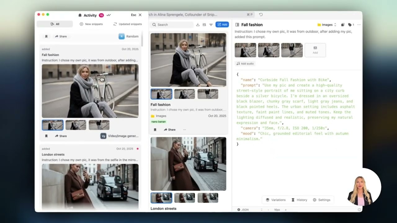Switch to the New snippets tab

pyautogui.click(x=91, y=24)
